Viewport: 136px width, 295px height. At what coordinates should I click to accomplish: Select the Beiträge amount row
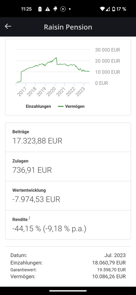(x=68, y=137)
